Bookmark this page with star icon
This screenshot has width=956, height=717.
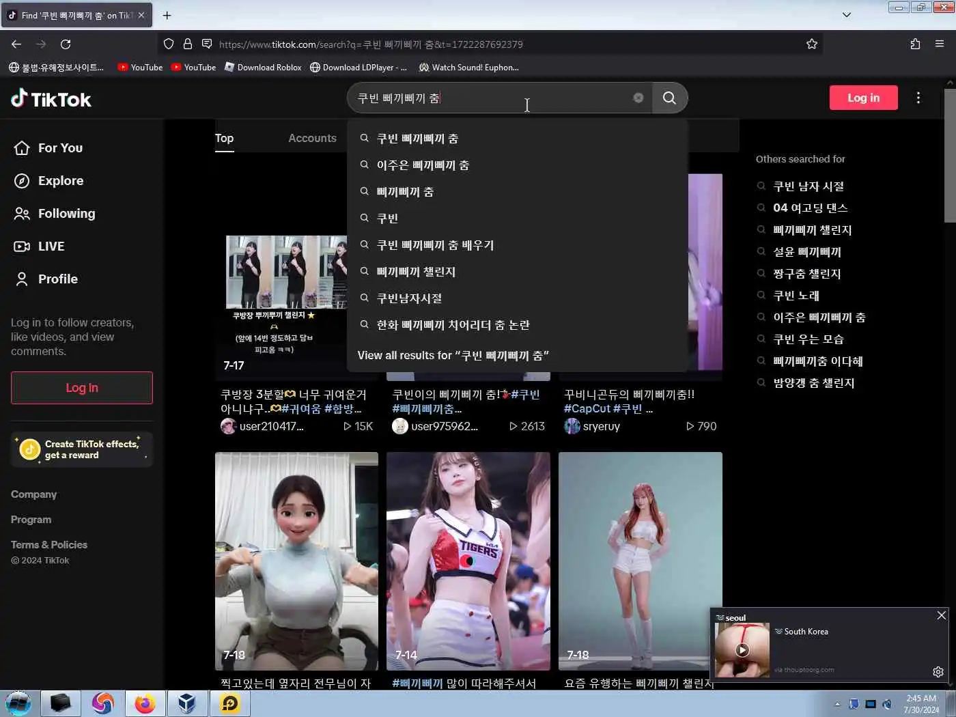click(x=812, y=44)
